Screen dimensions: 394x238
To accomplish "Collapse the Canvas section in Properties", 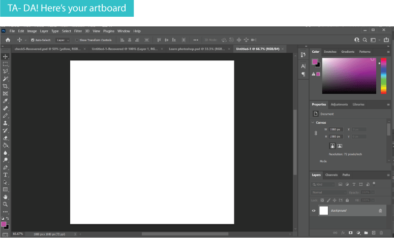I will (313, 122).
